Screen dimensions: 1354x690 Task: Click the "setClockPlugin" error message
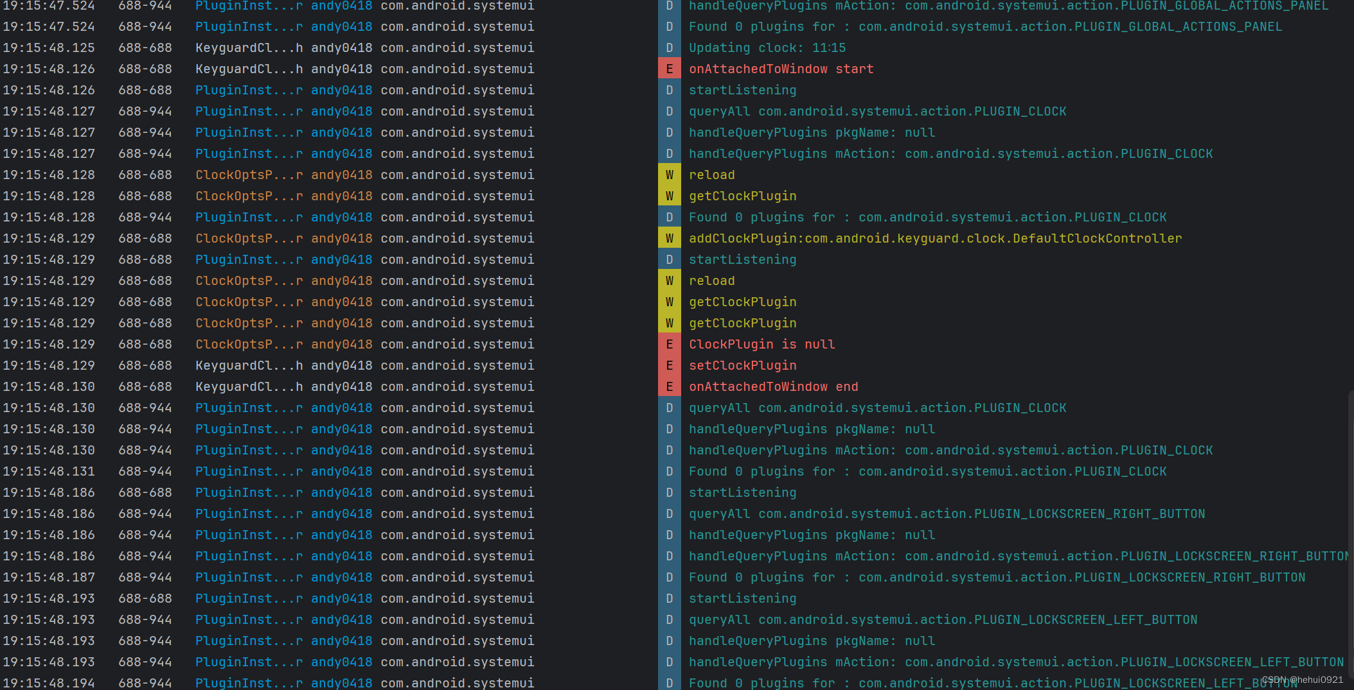743,366
